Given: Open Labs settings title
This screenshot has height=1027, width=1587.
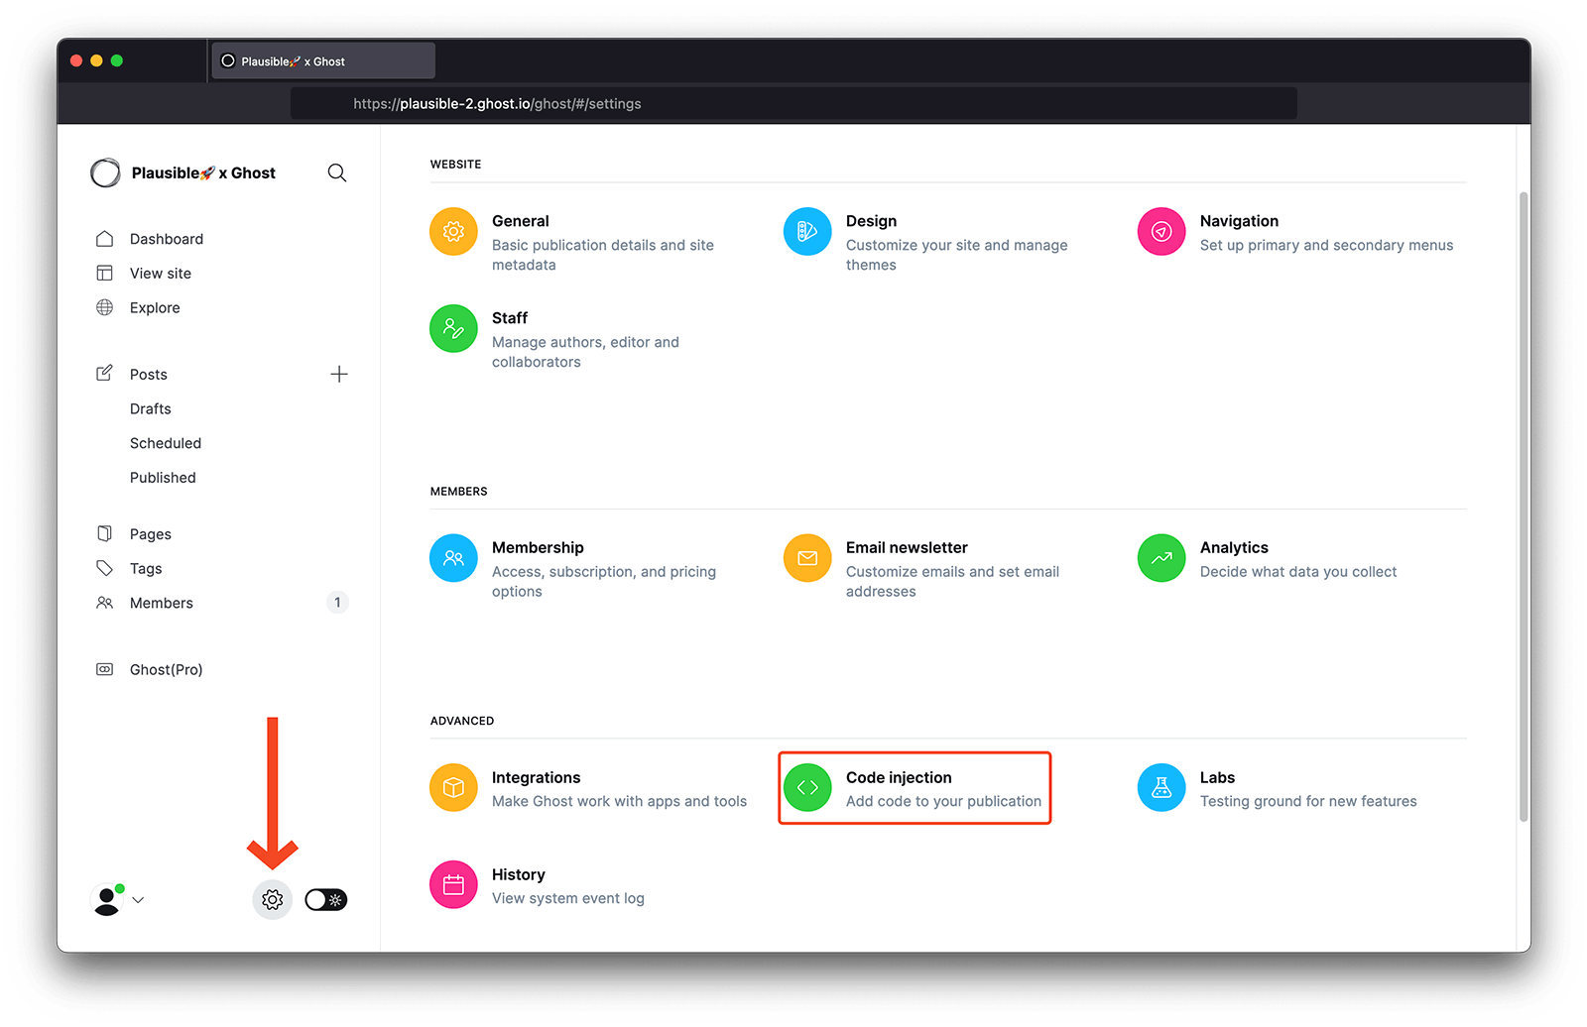Looking at the screenshot, I should tap(1217, 777).
